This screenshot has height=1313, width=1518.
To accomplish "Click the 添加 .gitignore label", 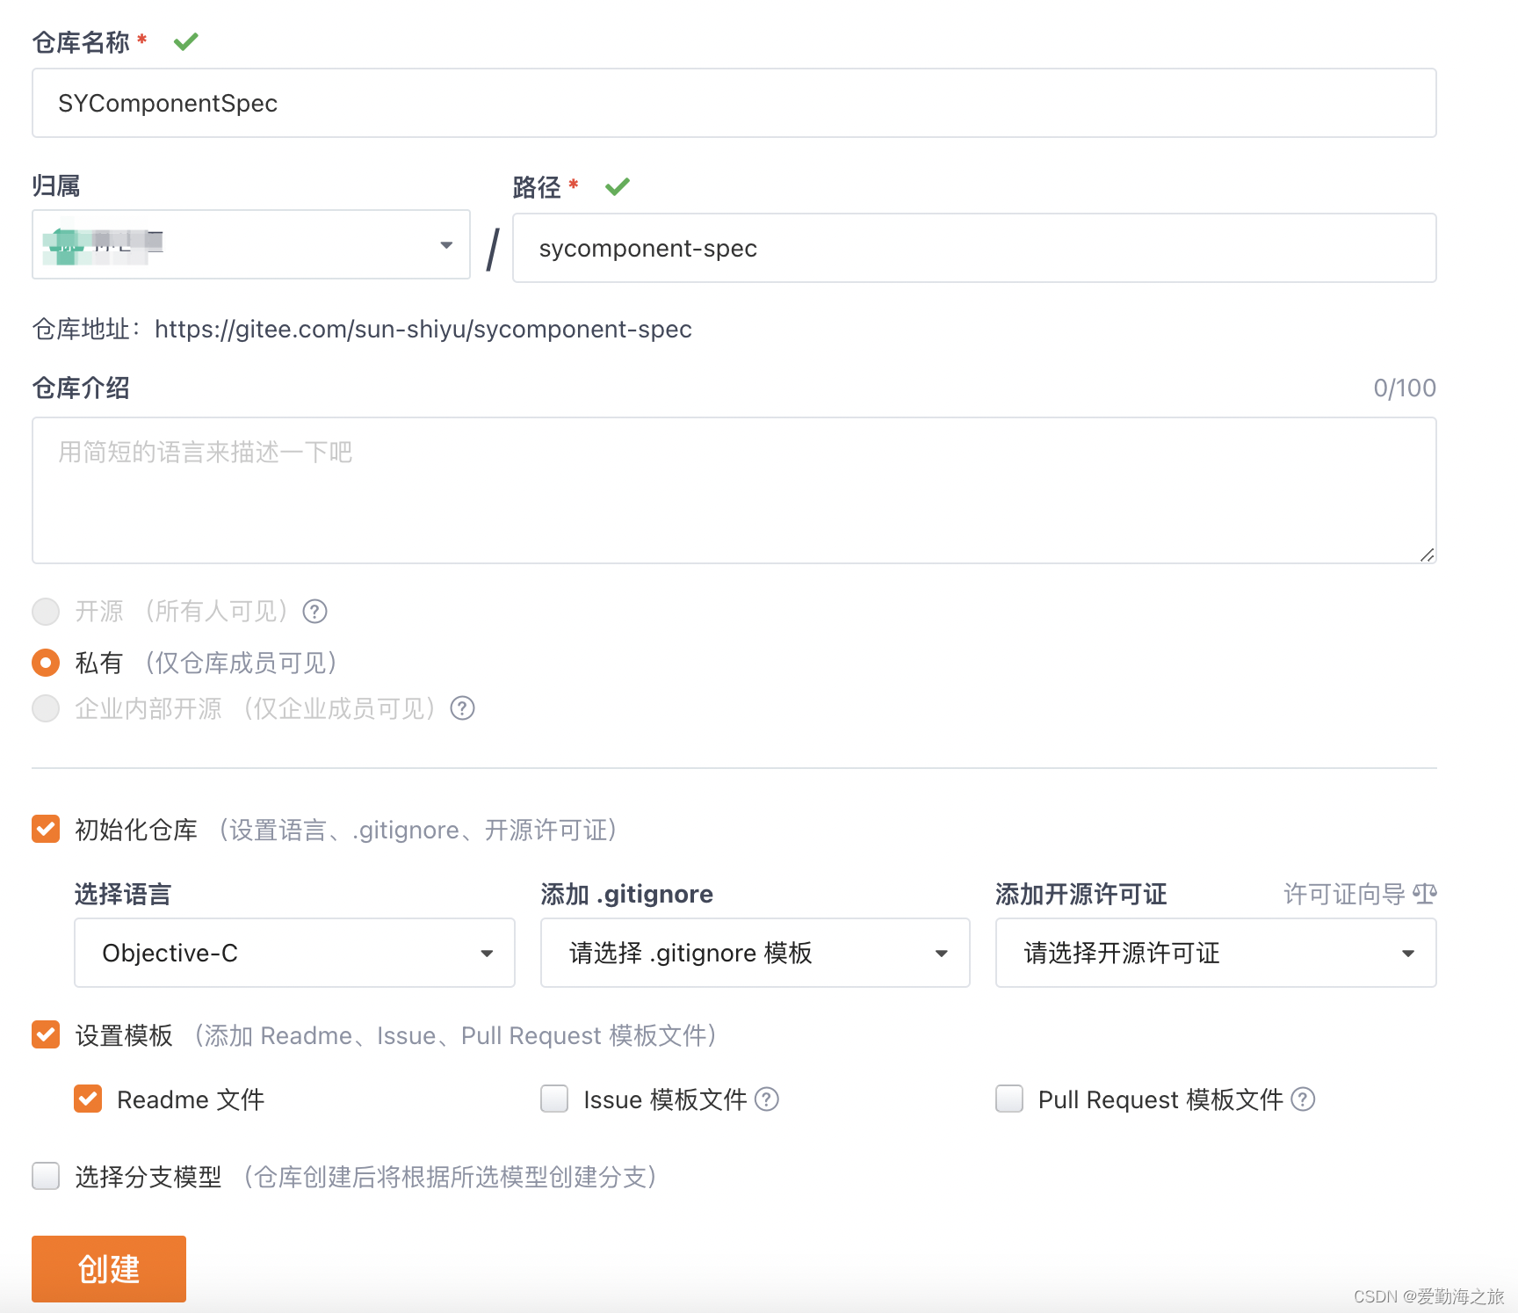I will pos(626,894).
